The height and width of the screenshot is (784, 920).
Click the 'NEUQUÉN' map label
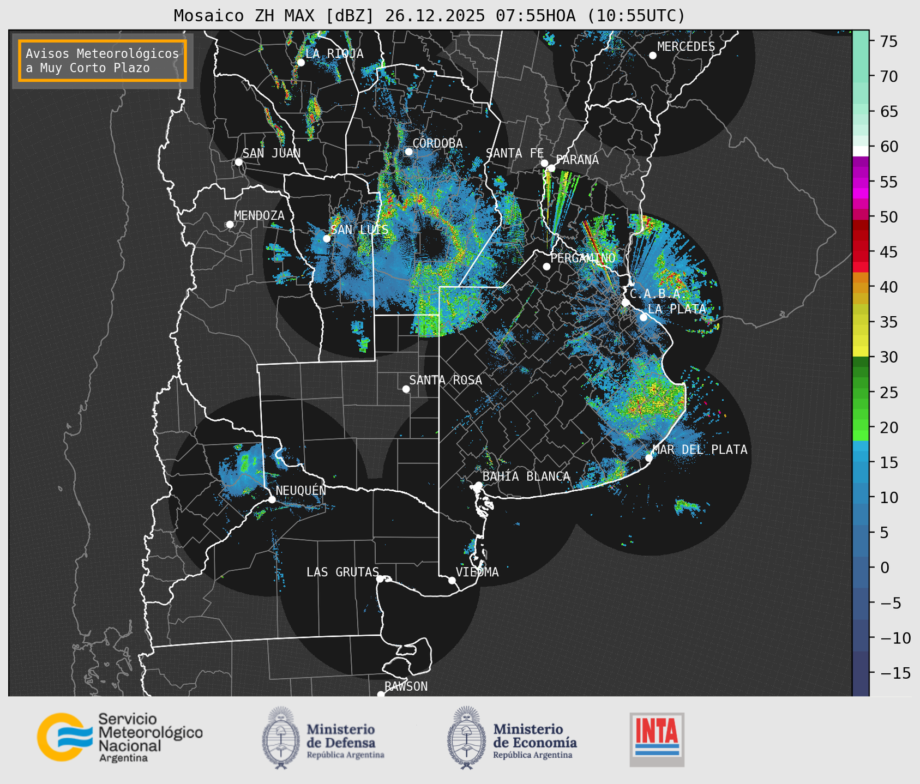click(301, 490)
